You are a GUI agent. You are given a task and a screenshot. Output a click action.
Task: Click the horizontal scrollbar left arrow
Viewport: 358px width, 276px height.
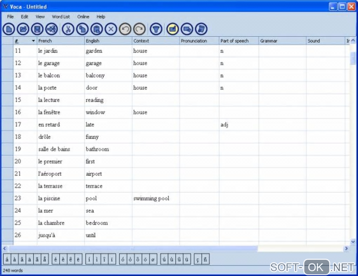[5, 248]
